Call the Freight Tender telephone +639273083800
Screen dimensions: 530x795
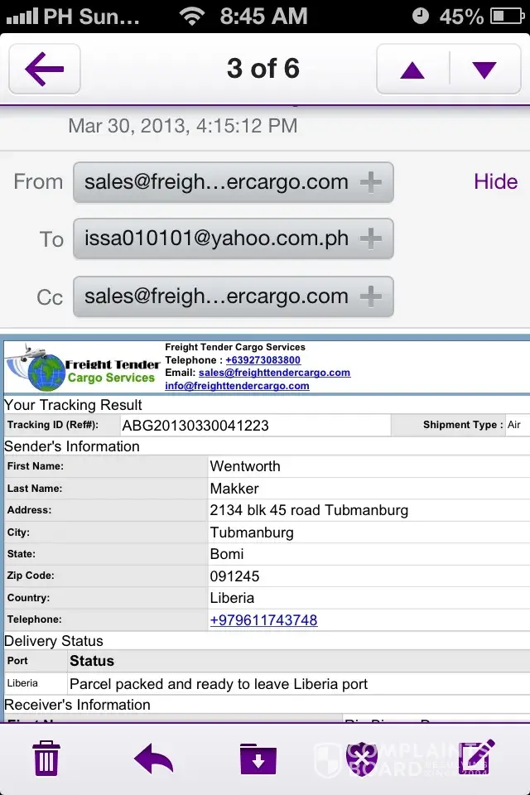(x=263, y=360)
